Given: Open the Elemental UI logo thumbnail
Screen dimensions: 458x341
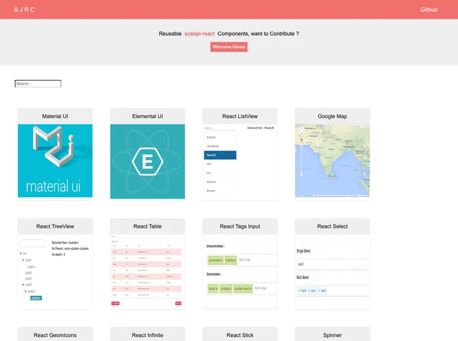Looking at the screenshot, I should click(x=148, y=161).
